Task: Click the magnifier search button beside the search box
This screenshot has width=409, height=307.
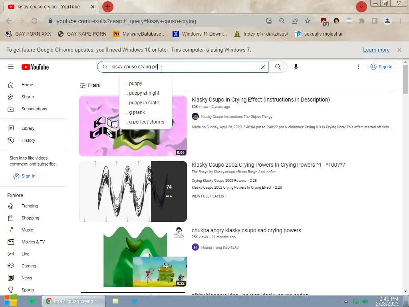Action: [278, 67]
